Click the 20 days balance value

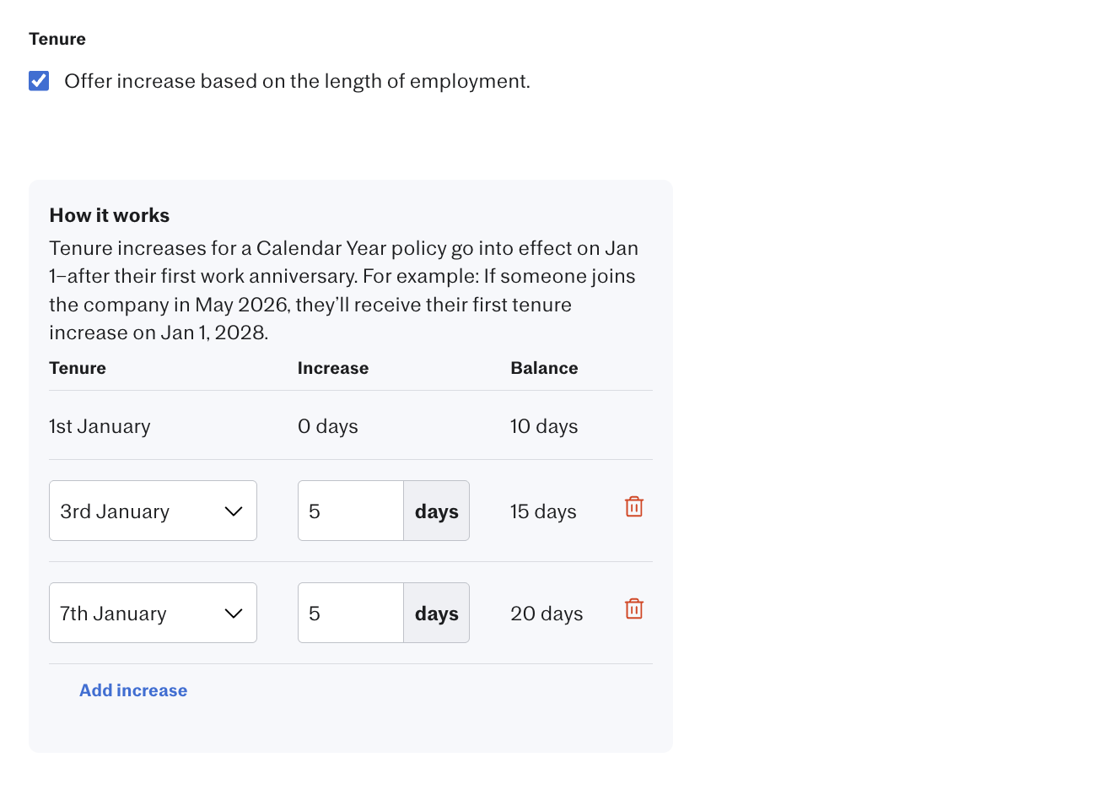(547, 614)
